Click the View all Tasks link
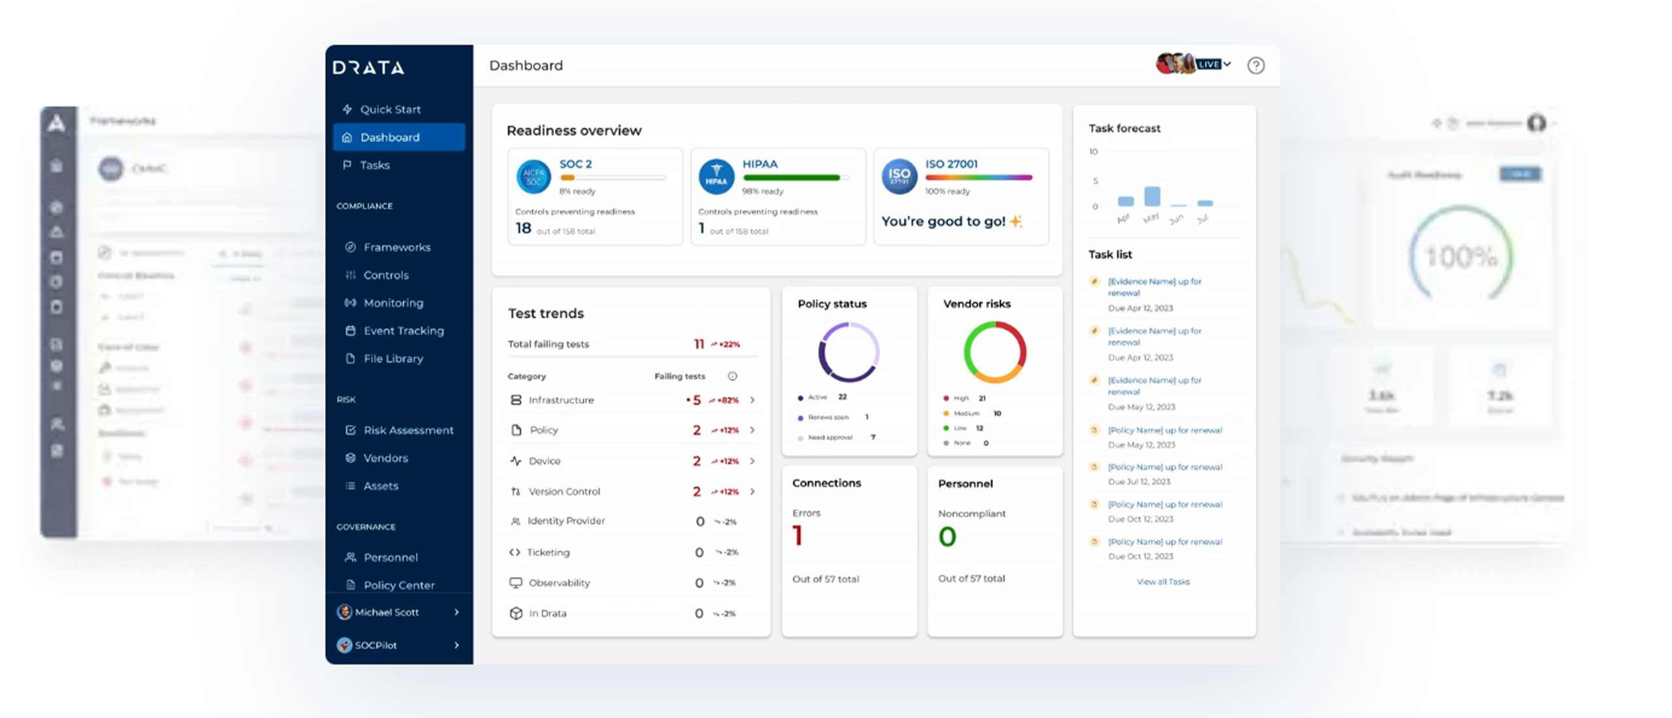The image size is (1672, 718). coord(1163,582)
